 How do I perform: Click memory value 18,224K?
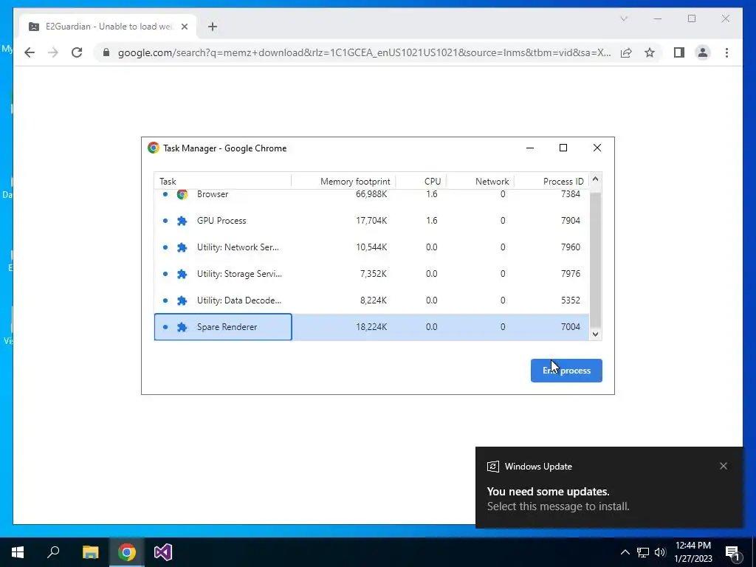(371, 326)
